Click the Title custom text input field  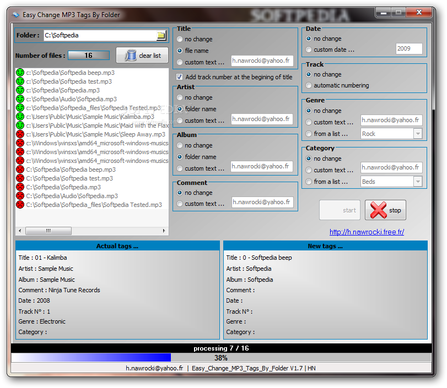pyautogui.click(x=262, y=61)
